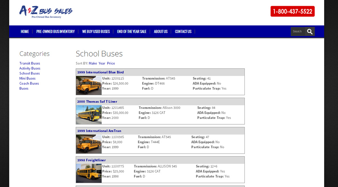Image resolution: width=338 pixels, height=187 pixels.
Task: Type in the Search input field
Action: pyautogui.click(x=298, y=31)
